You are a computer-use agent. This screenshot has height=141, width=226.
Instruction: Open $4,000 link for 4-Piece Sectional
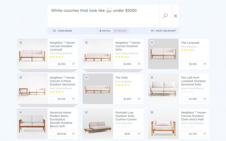click(x=63, y=99)
